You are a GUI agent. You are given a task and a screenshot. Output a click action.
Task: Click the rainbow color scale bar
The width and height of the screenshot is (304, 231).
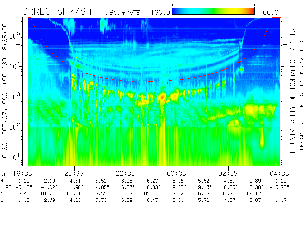point(213,11)
